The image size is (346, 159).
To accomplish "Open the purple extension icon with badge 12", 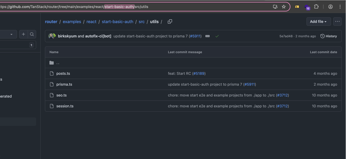I will pyautogui.click(x=307, y=7).
